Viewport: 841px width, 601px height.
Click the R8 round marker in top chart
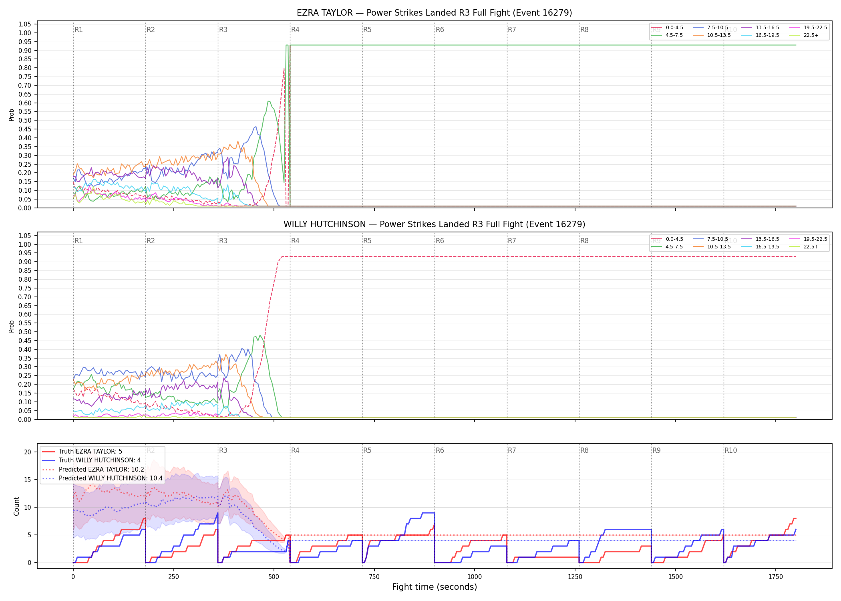tap(584, 30)
